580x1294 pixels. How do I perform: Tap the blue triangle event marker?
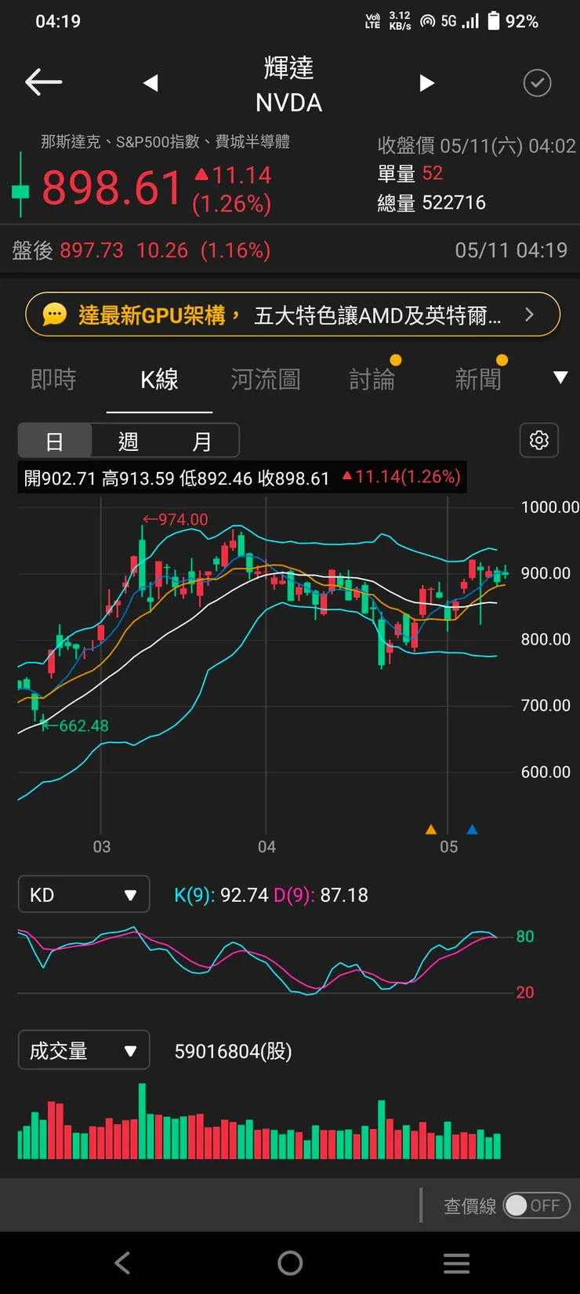(x=472, y=829)
